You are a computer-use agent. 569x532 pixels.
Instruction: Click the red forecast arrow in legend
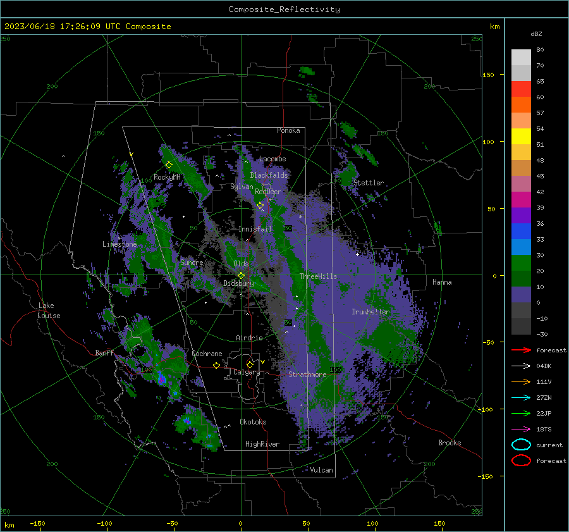click(521, 350)
